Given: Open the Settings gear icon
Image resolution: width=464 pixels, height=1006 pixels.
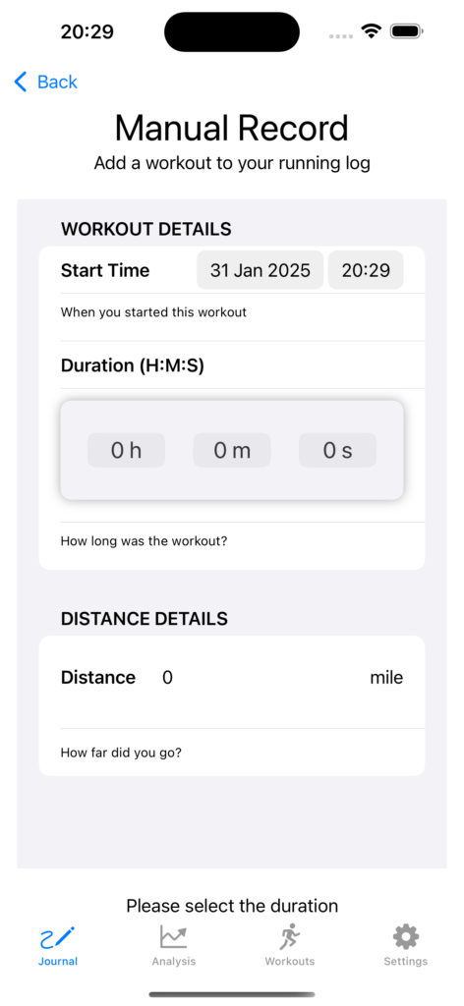Looking at the screenshot, I should 406,937.
